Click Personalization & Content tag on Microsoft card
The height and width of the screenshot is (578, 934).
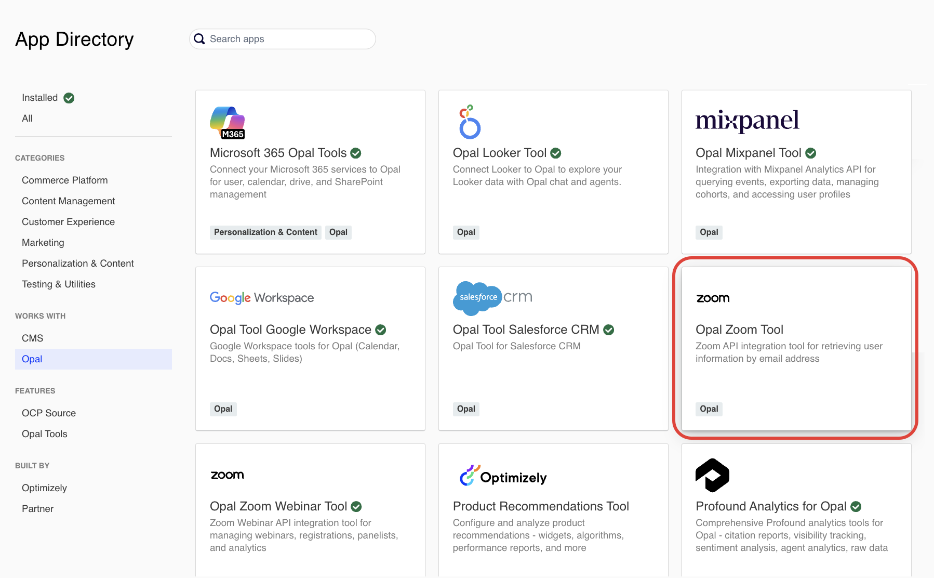point(265,232)
